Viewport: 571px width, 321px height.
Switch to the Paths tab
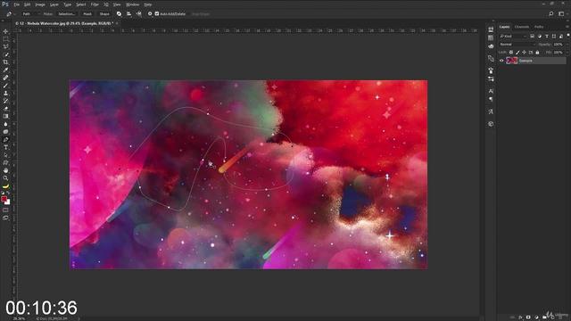pyautogui.click(x=539, y=27)
